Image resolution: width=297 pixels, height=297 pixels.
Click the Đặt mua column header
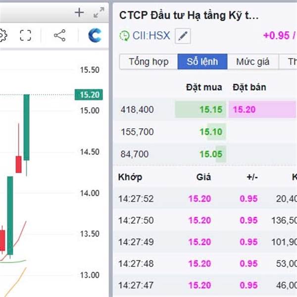pos(204,87)
